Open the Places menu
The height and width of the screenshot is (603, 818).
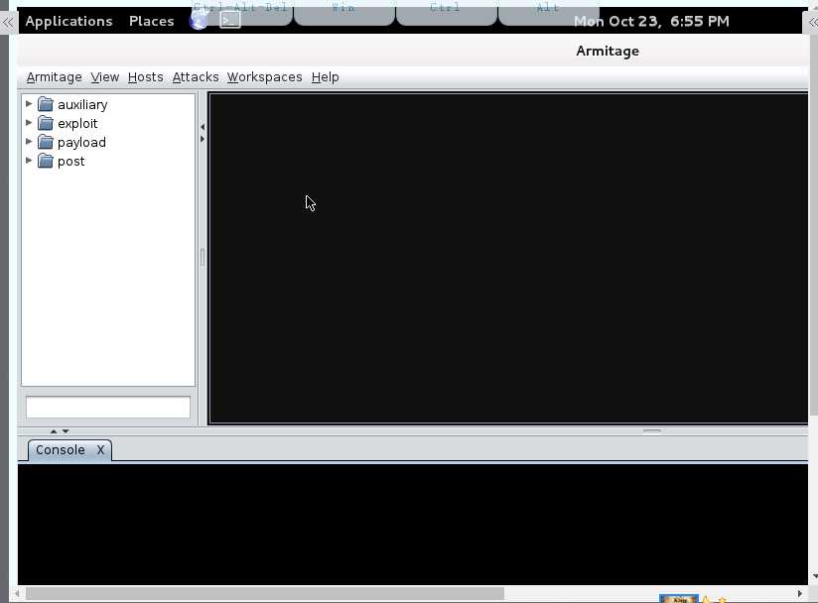(151, 21)
